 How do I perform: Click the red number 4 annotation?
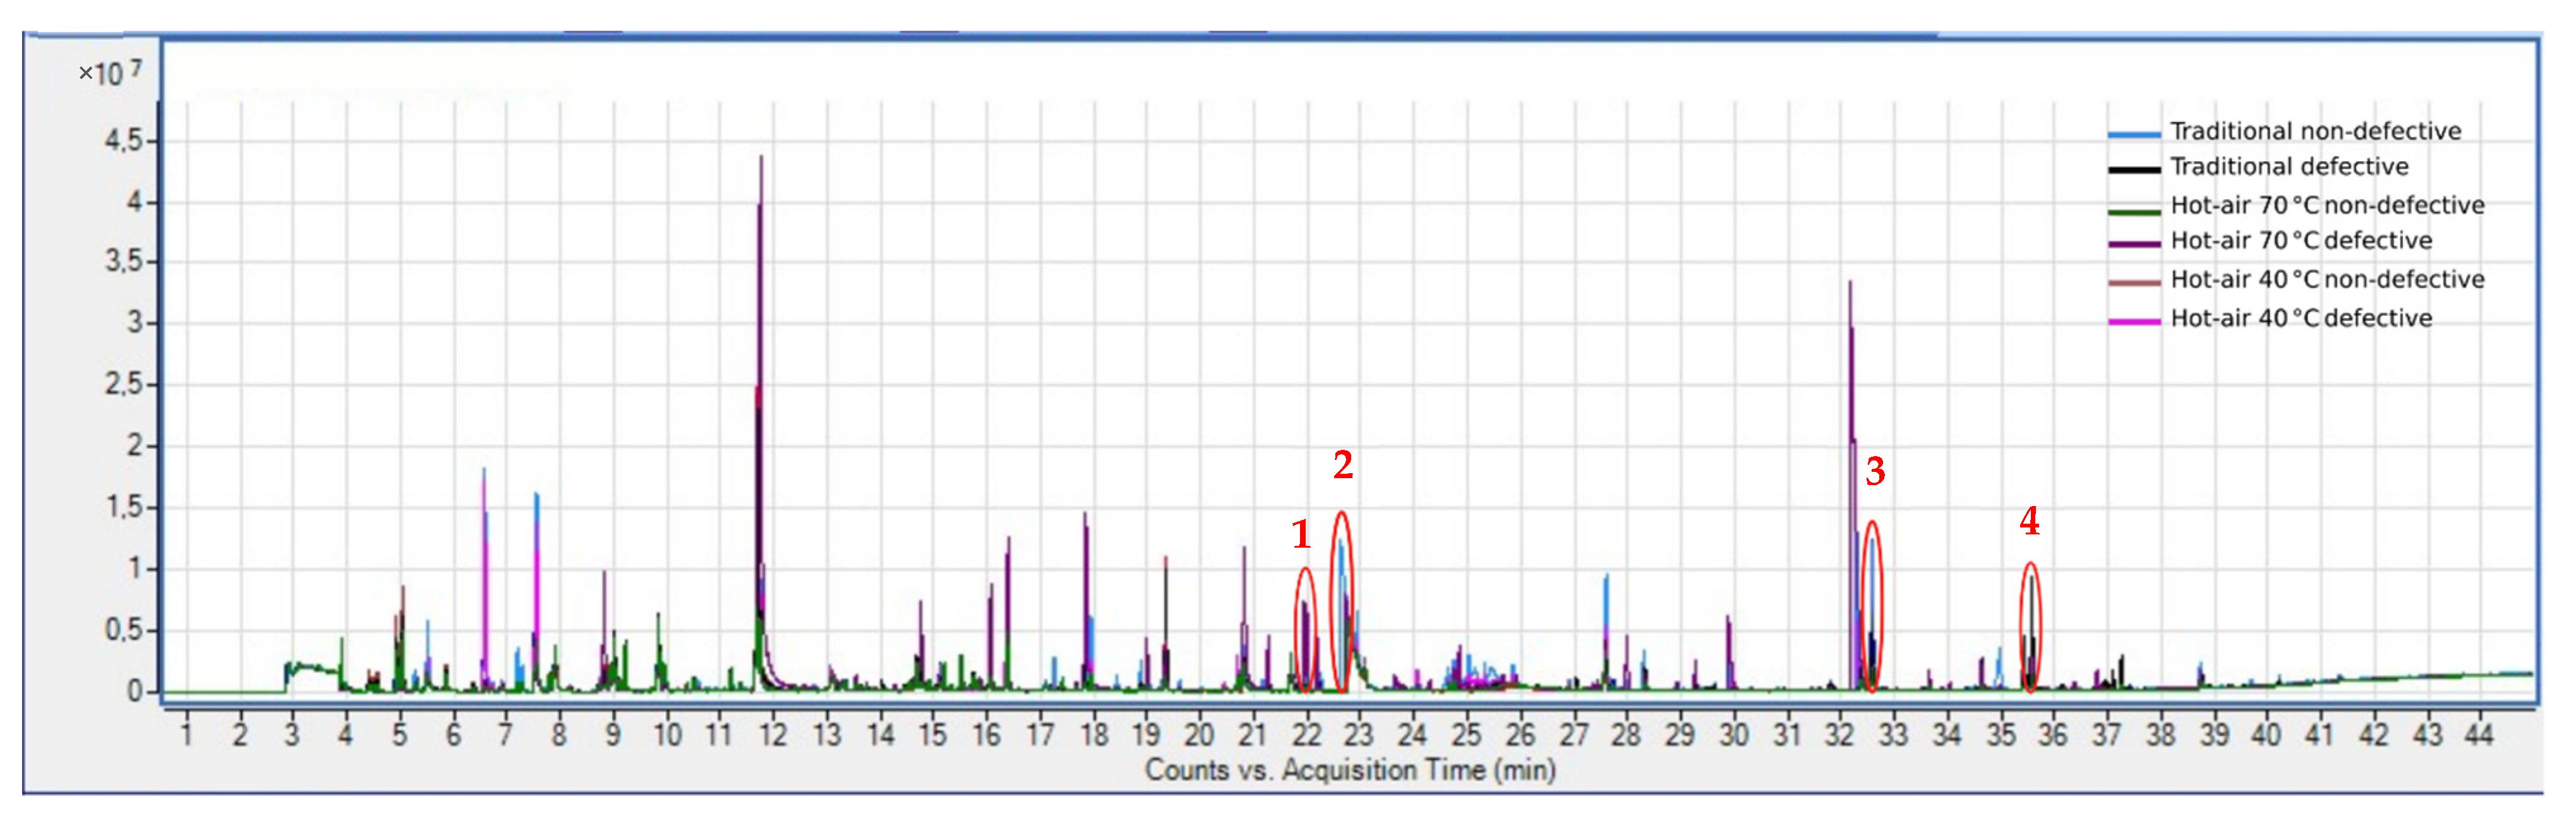coord(2029,520)
